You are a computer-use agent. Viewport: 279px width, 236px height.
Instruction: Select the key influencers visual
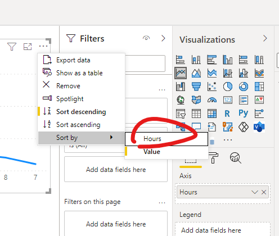(259, 114)
